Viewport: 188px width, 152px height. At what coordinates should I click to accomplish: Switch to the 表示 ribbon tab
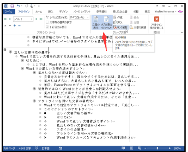point(147,12)
